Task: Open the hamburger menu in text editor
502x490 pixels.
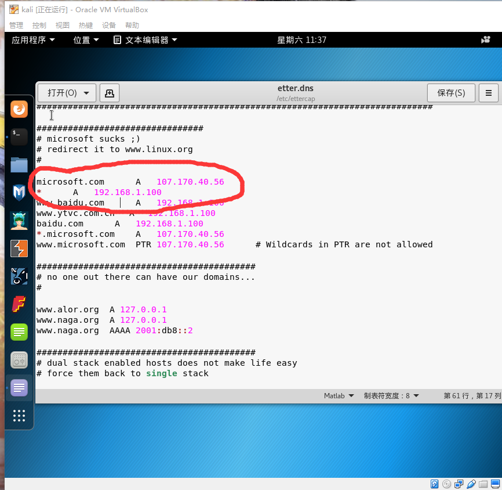Action: 489,93
